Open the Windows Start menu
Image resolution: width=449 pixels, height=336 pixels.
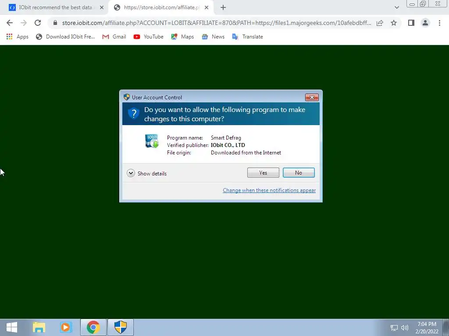coord(12,327)
